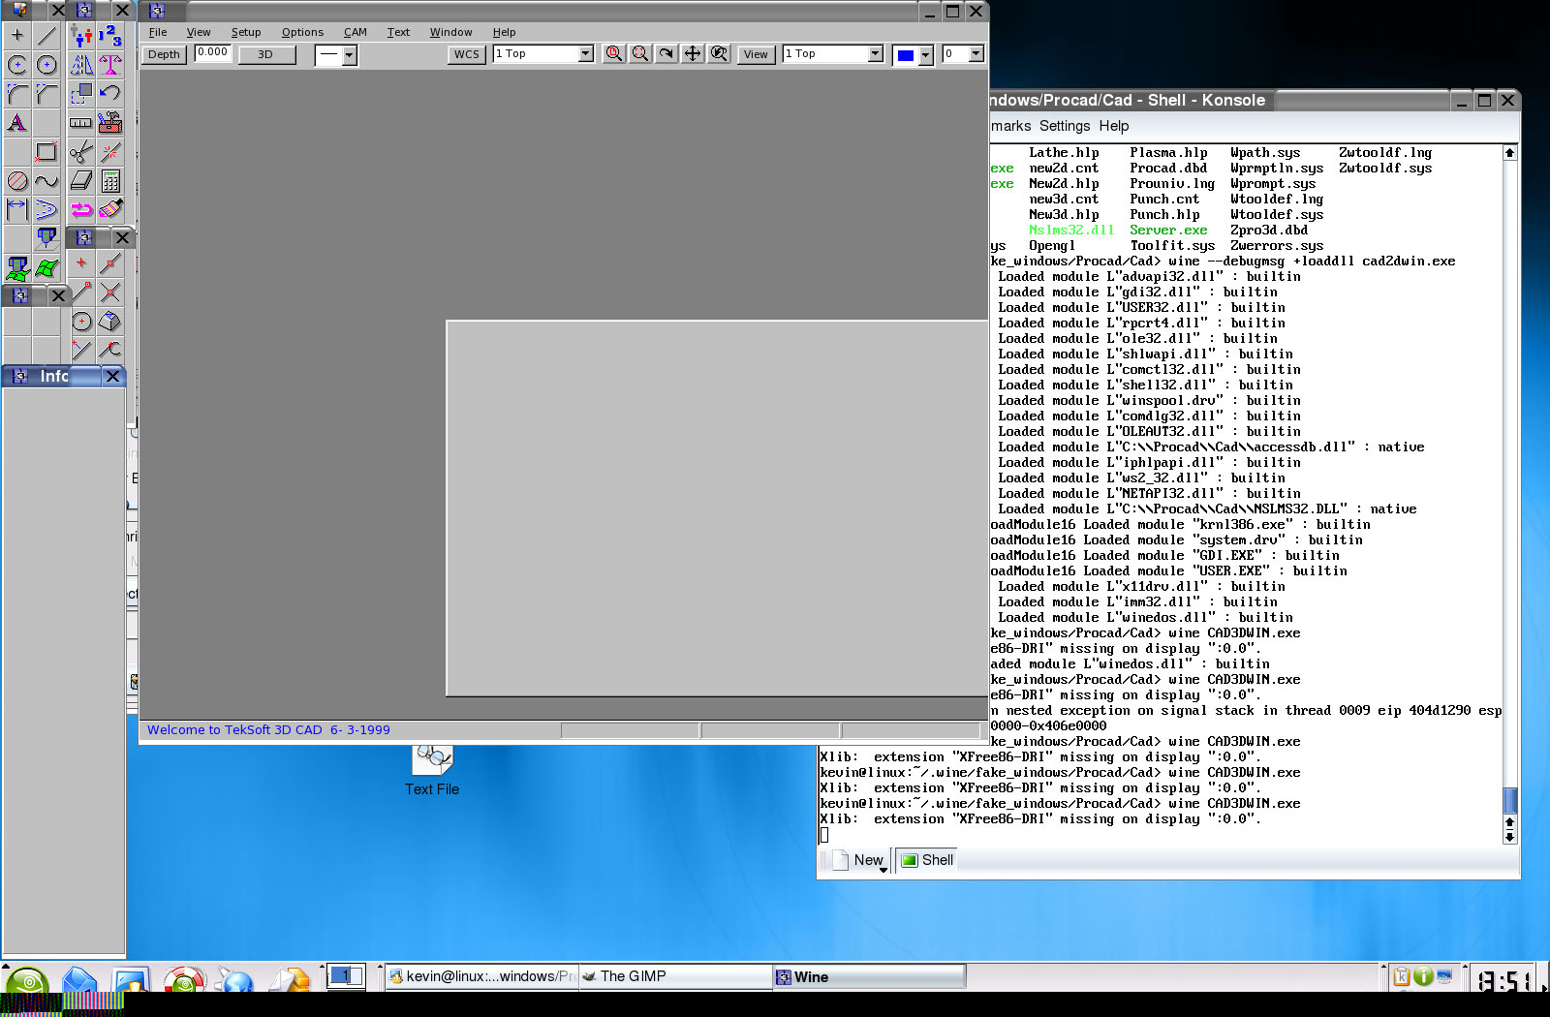
Task: Open the View menu
Action: point(199,32)
